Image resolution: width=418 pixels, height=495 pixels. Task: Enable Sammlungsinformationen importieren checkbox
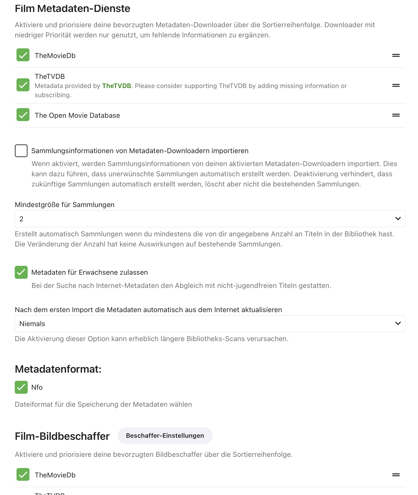coord(21,151)
